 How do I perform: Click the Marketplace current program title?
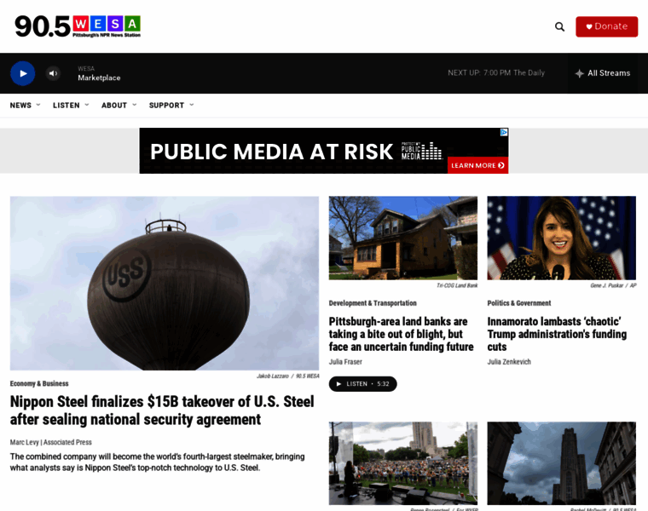point(99,78)
